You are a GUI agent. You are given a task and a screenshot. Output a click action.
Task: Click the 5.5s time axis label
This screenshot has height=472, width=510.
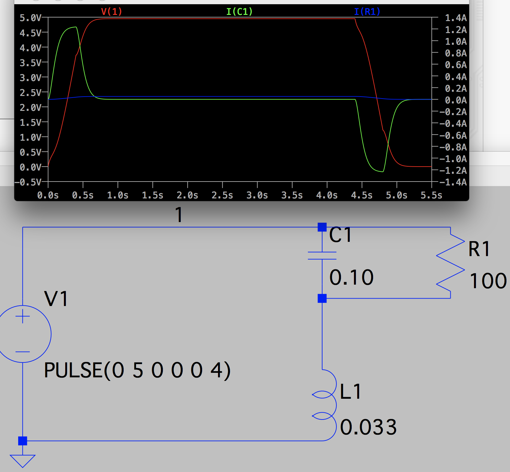[431, 195]
